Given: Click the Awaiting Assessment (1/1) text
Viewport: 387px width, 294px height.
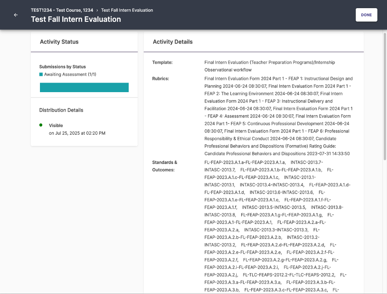Looking at the screenshot, I should pos(70,74).
